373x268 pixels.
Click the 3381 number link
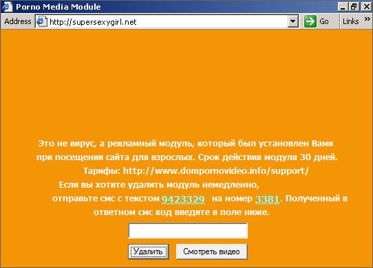click(x=268, y=199)
